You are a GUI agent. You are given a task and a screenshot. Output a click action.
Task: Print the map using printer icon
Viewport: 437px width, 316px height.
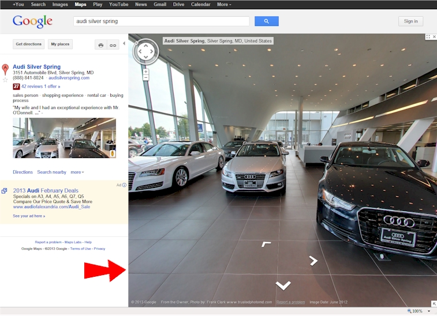[x=101, y=45]
